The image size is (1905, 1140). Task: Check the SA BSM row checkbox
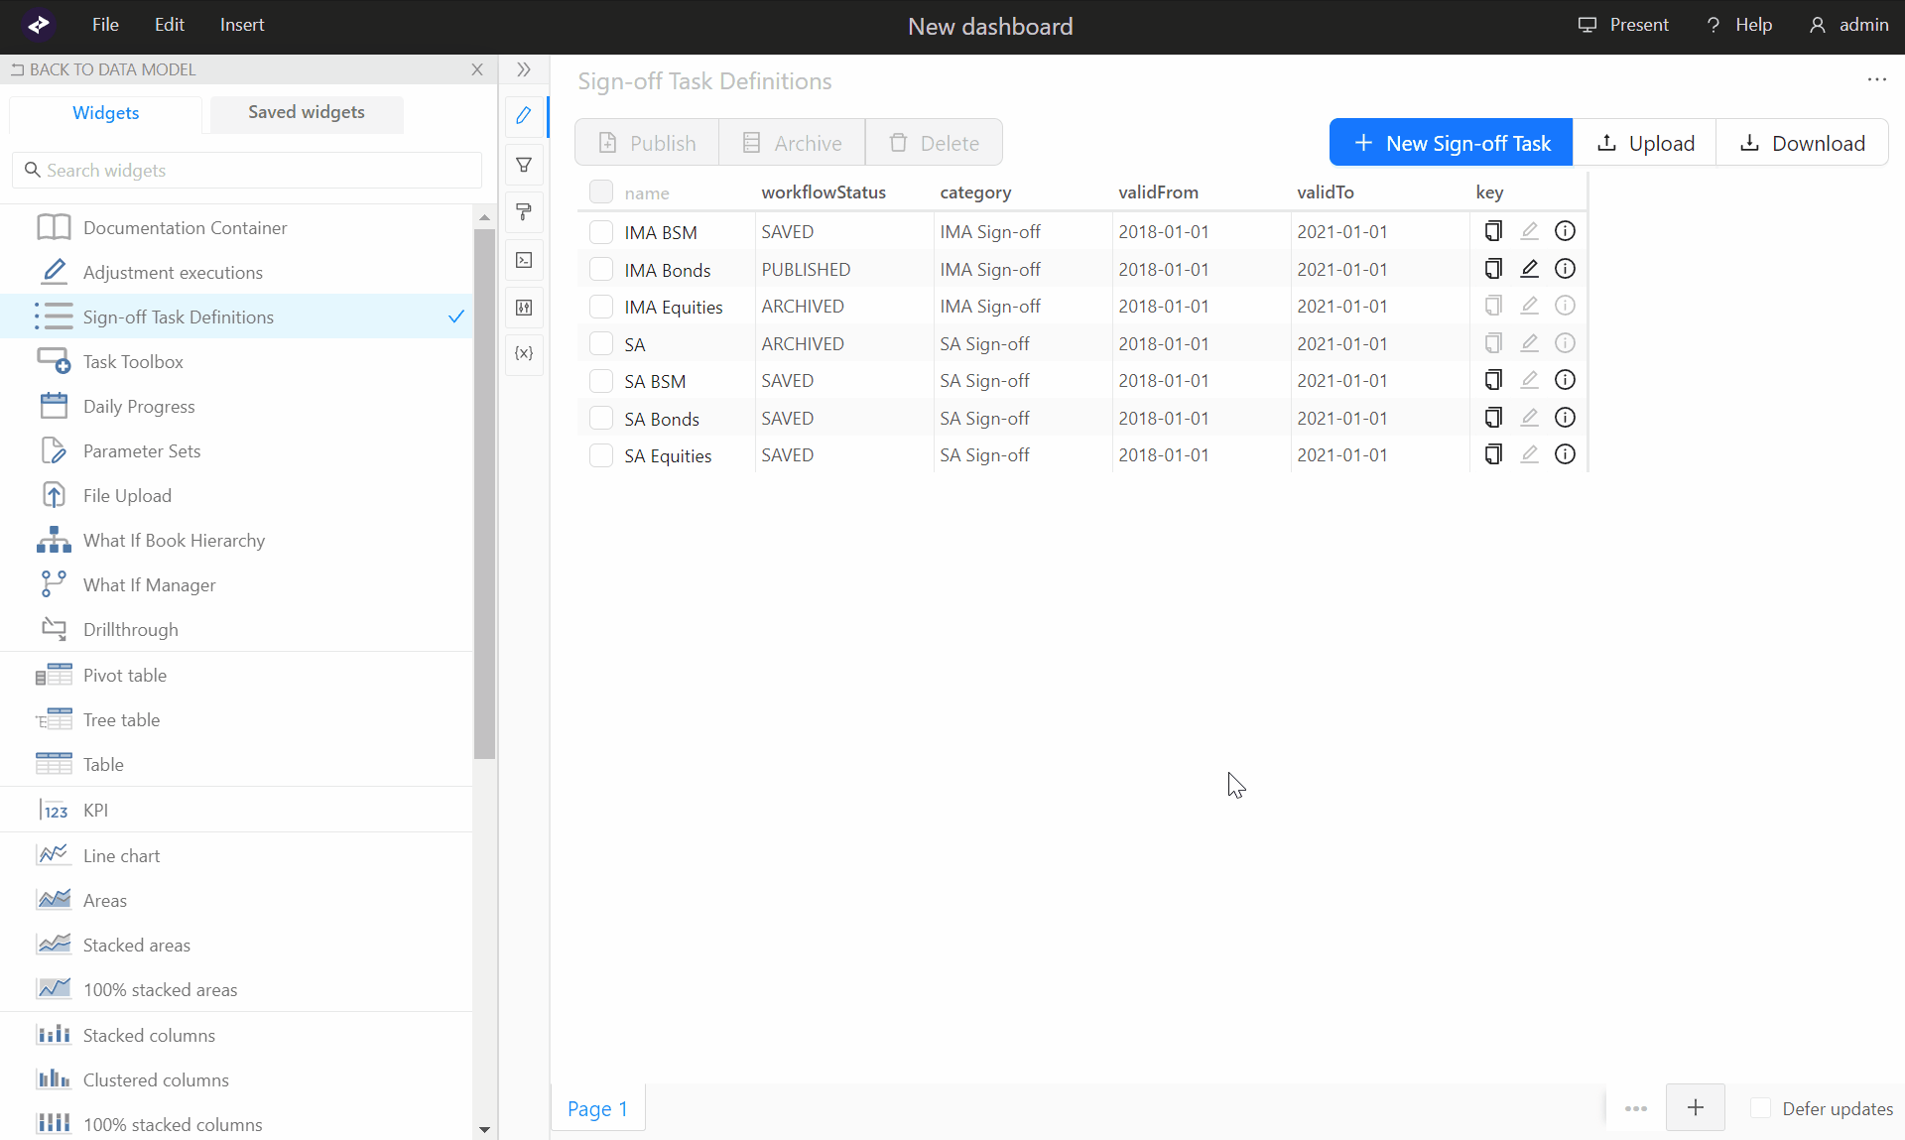point(601,381)
